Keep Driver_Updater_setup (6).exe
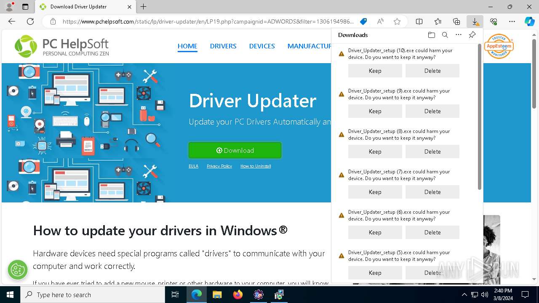This screenshot has width=539, height=303. pyautogui.click(x=375, y=232)
